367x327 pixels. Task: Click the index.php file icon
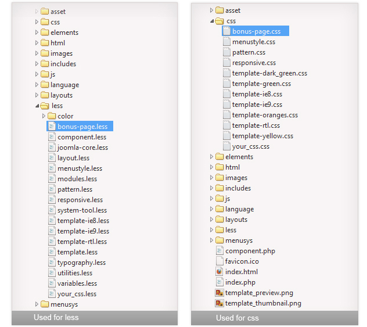click(220, 282)
